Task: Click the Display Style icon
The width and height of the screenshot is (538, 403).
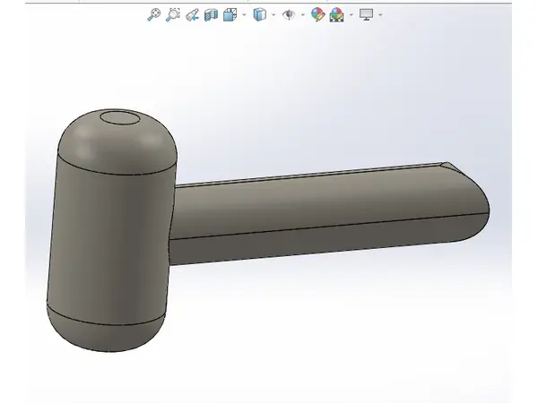Action: [x=259, y=14]
